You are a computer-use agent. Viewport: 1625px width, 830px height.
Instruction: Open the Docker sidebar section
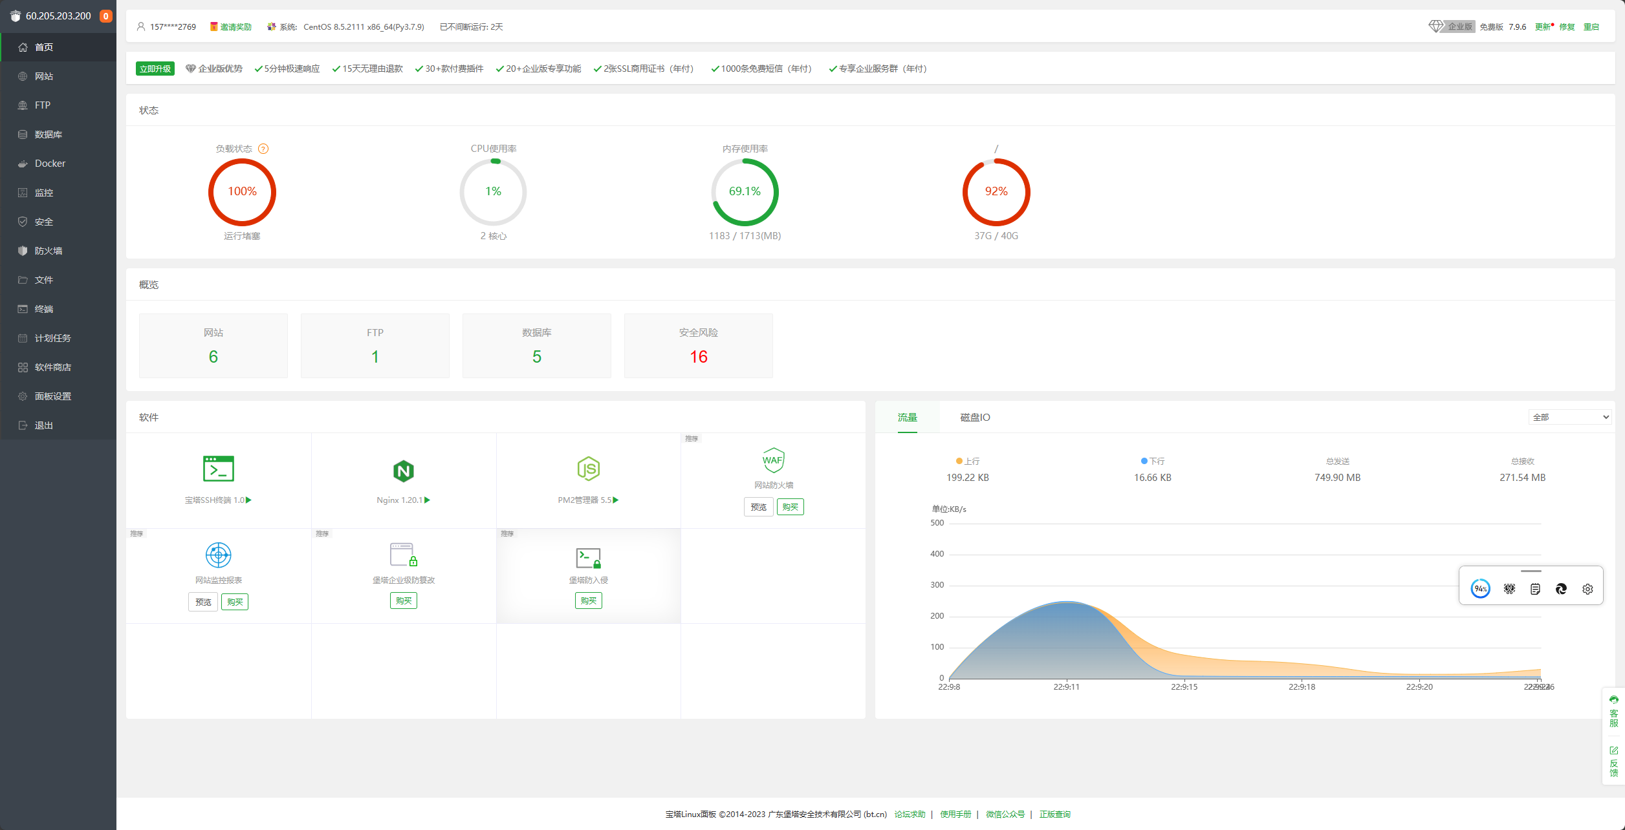[58, 164]
